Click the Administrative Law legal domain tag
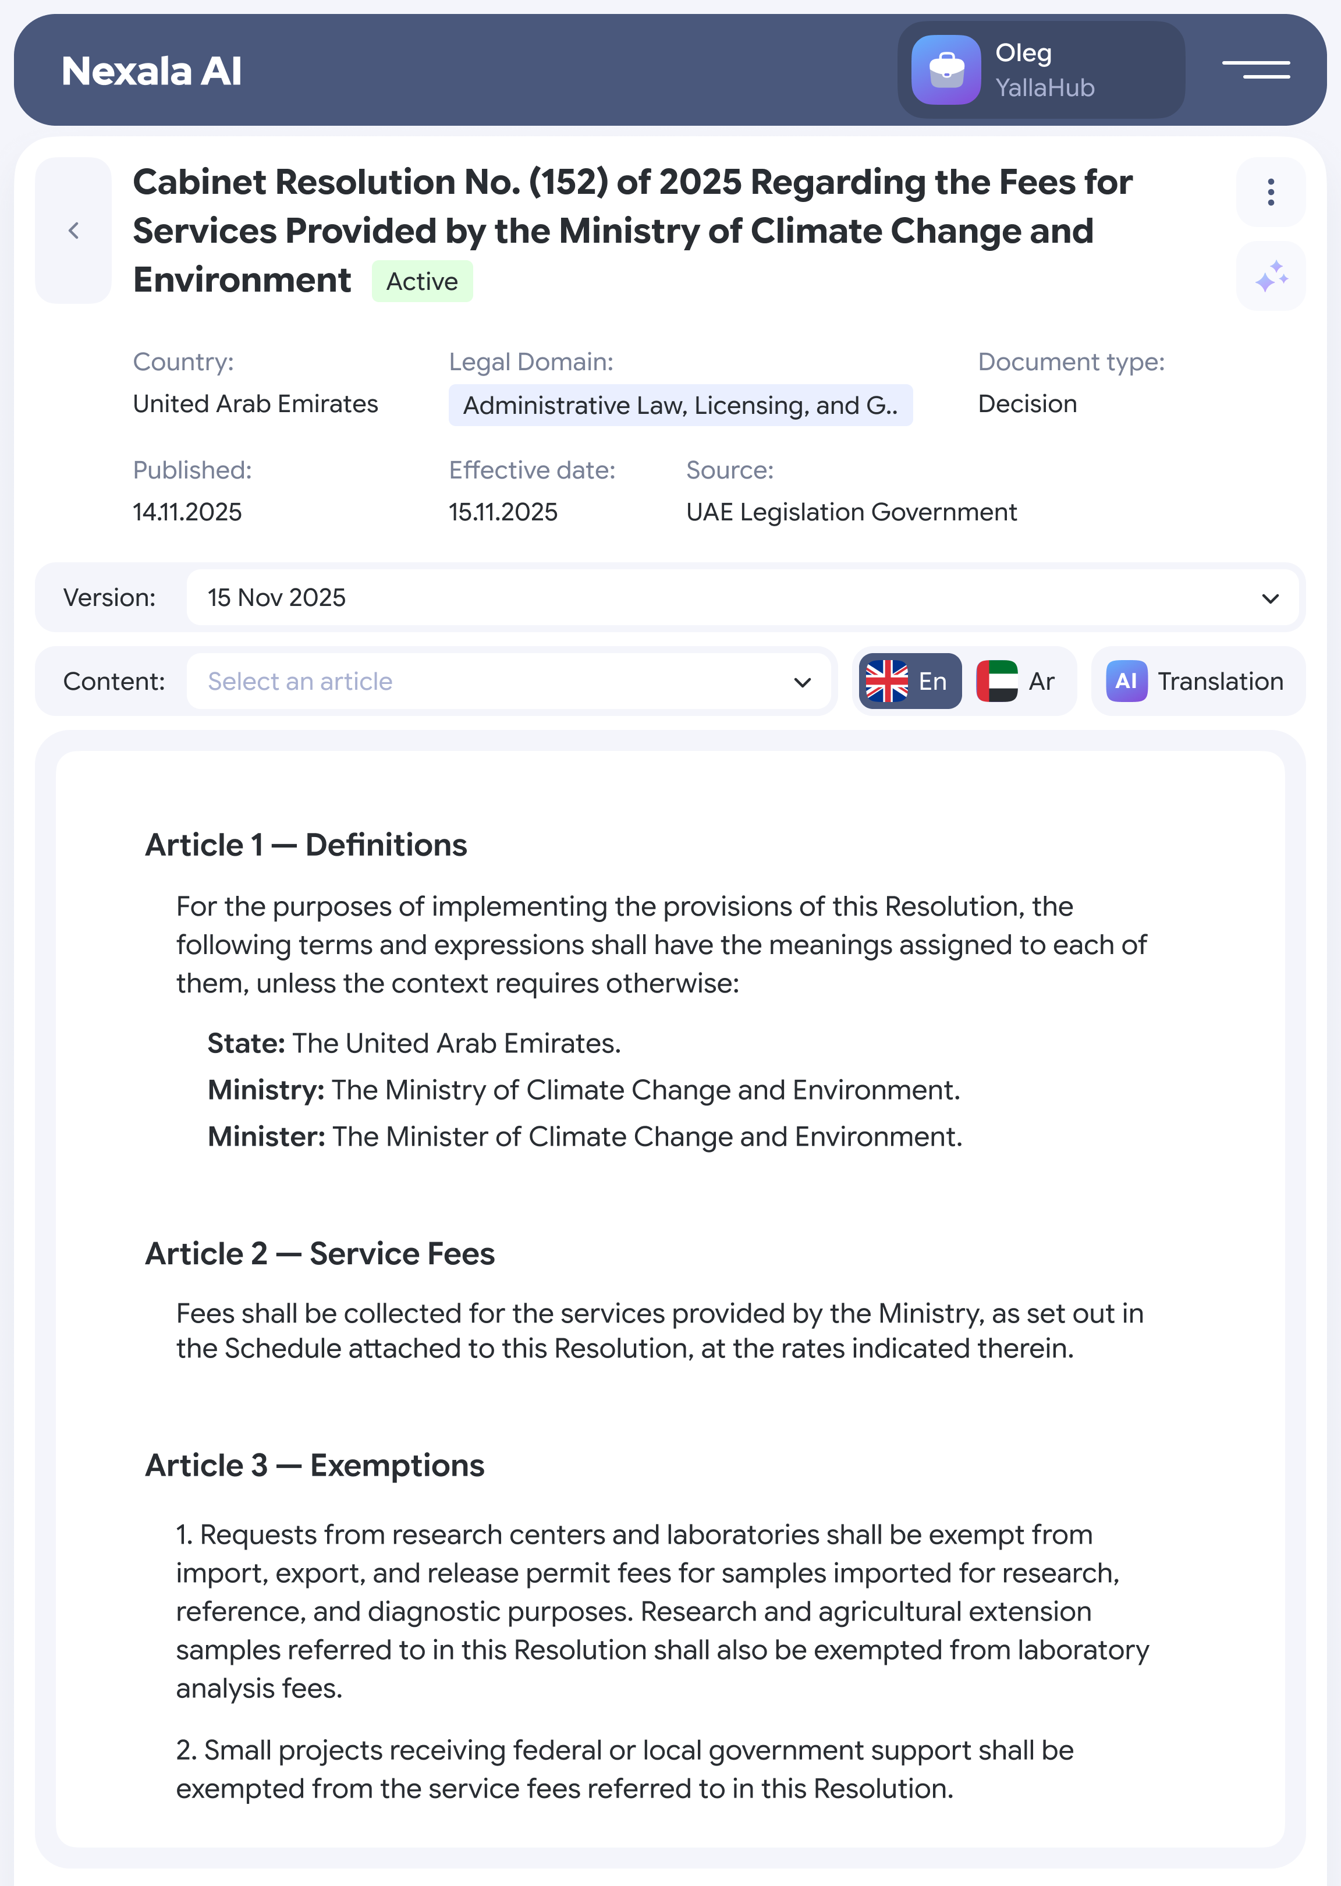The image size is (1341, 1886). click(680, 406)
